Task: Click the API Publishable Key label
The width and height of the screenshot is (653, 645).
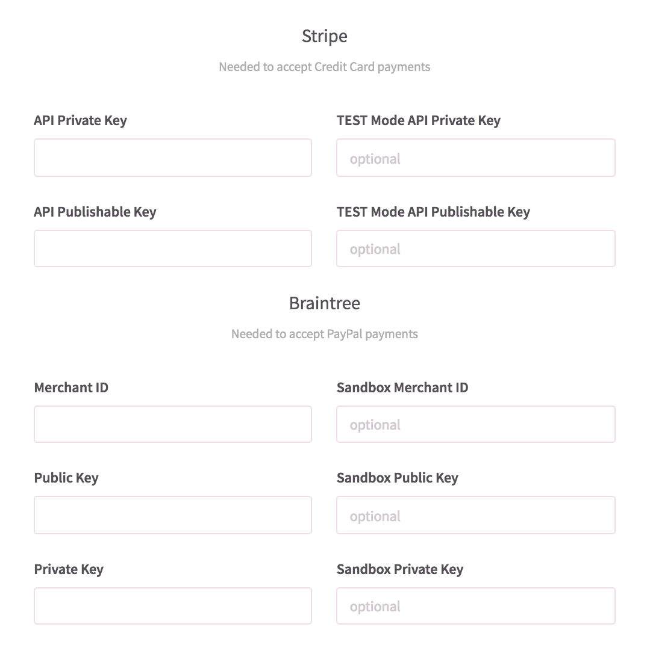Action: pyautogui.click(x=95, y=212)
